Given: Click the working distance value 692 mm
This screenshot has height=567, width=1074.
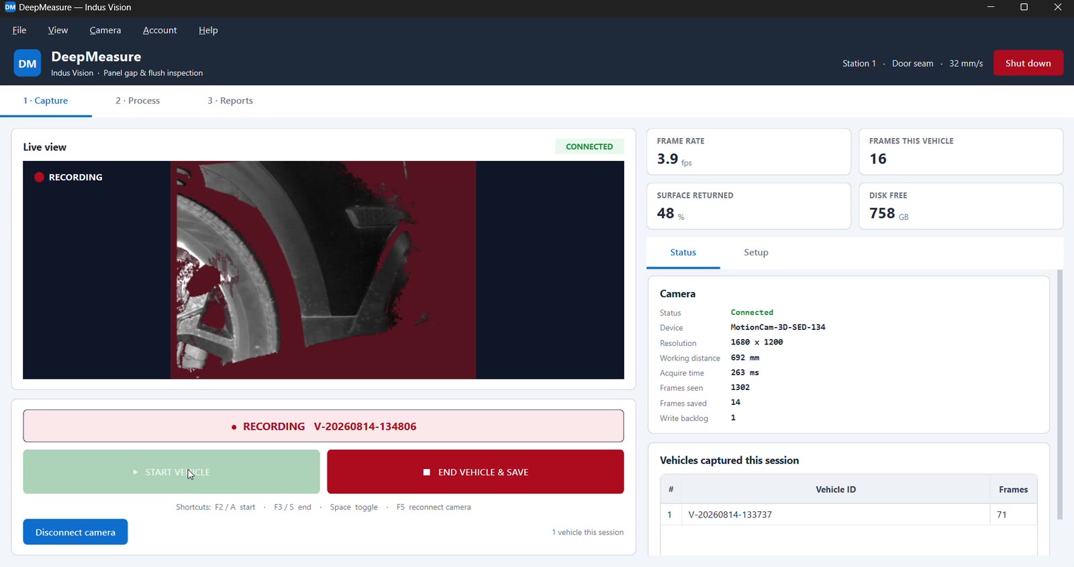Looking at the screenshot, I should pyautogui.click(x=745, y=358).
